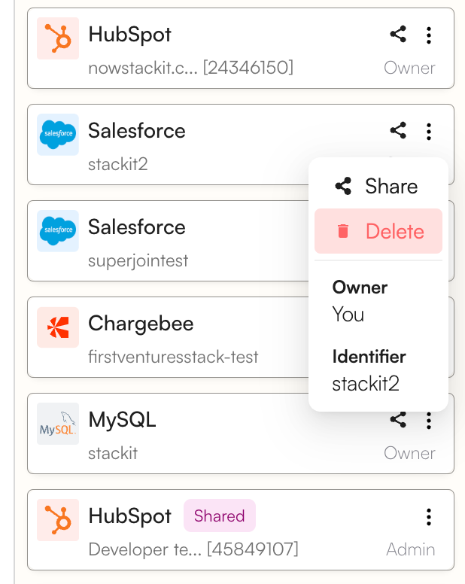Click the 'Developer te... [45849107]' text
Viewport: 465px width, 584px height.
tap(193, 549)
